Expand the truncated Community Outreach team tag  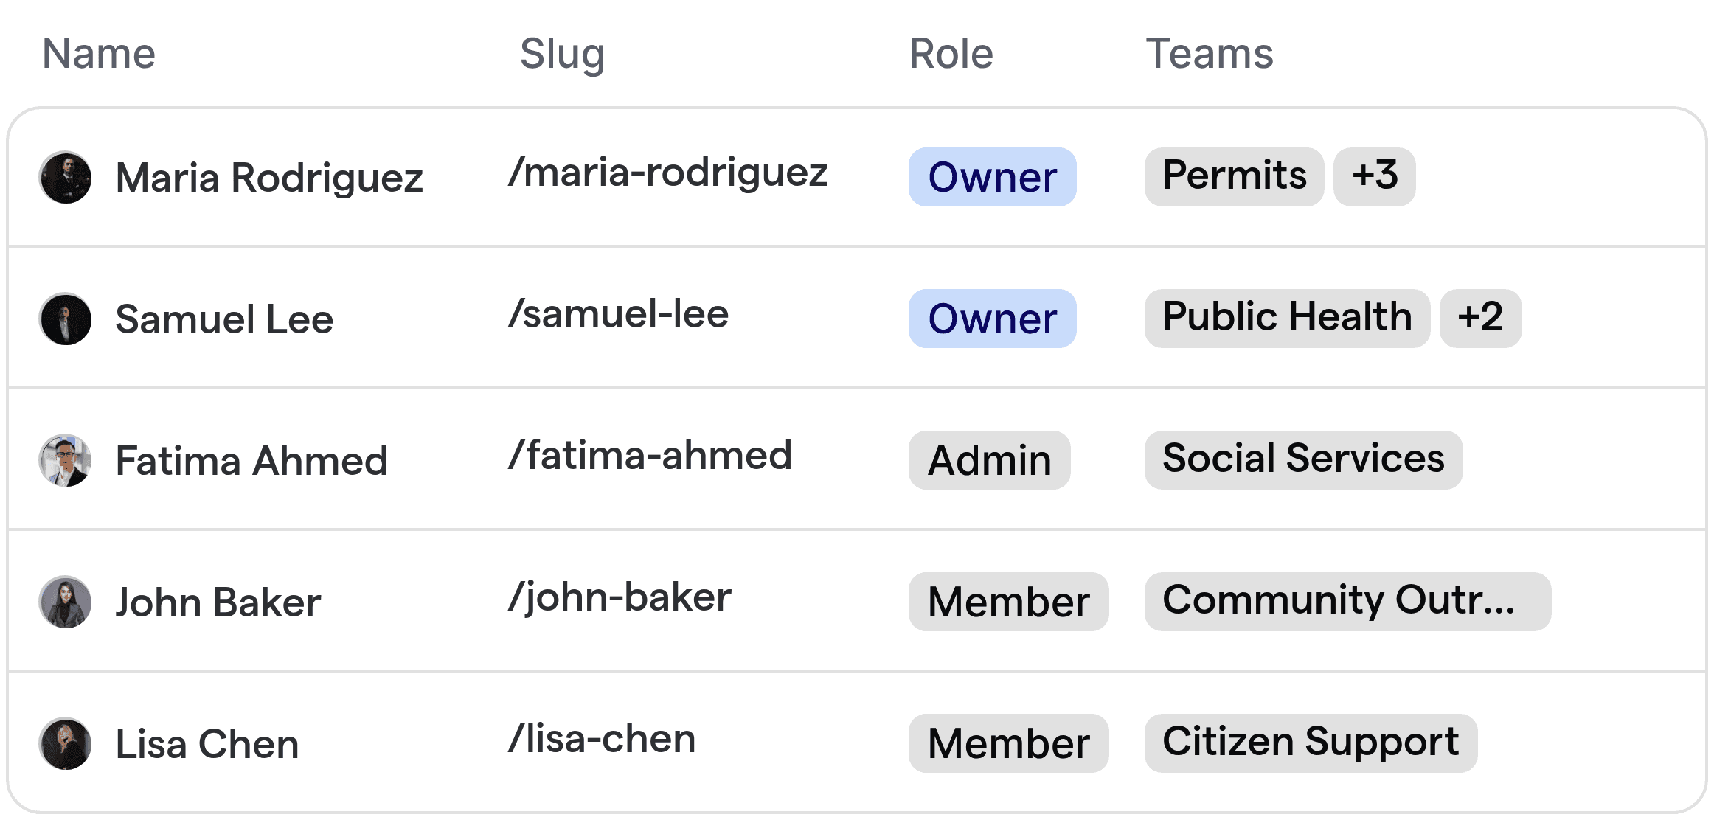[1347, 602]
